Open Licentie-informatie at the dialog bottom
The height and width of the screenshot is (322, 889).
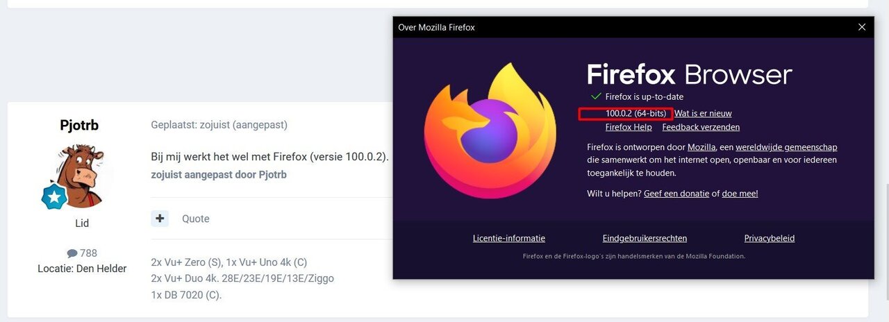click(x=509, y=238)
